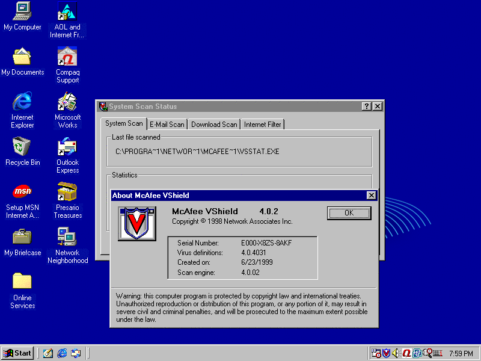Click the Copyright 1998 Network Associates line
The width and height of the screenshot is (481, 361).
[232, 221]
